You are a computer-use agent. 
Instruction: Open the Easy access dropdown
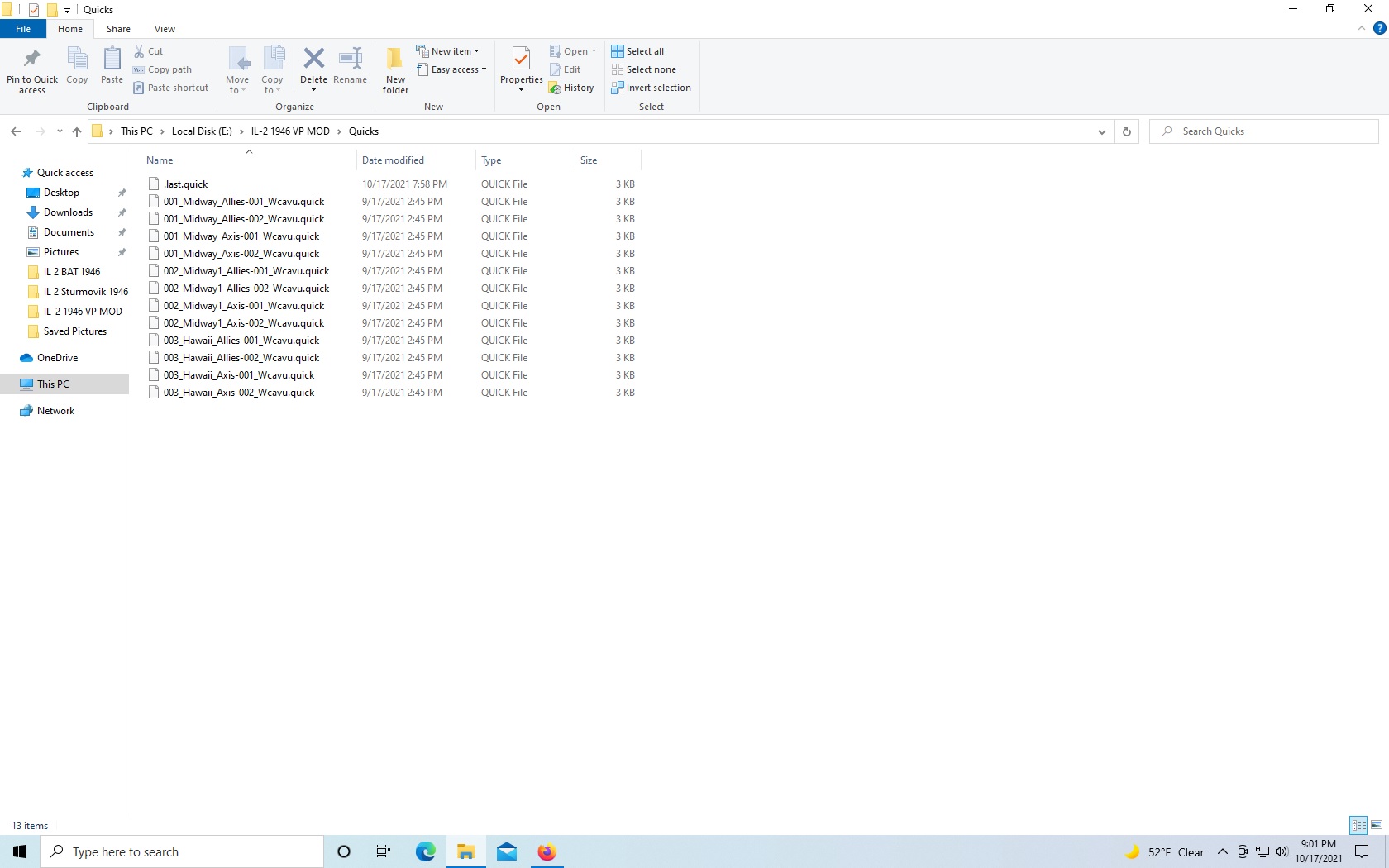click(x=451, y=69)
